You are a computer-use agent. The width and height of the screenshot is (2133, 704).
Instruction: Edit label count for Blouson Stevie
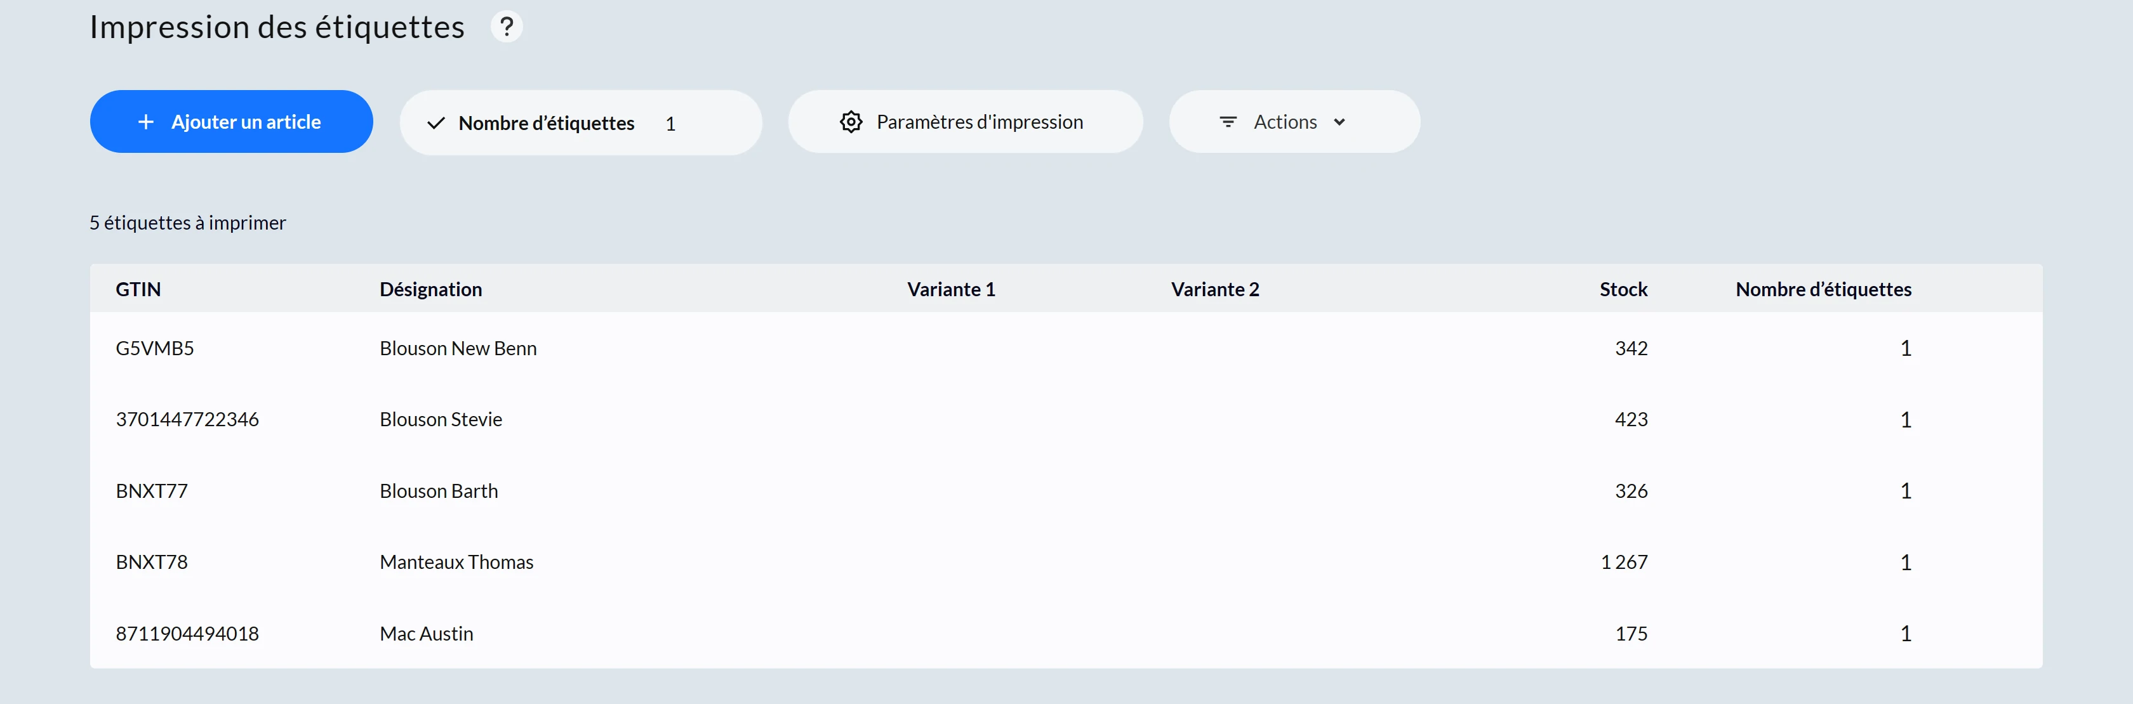pos(1905,419)
